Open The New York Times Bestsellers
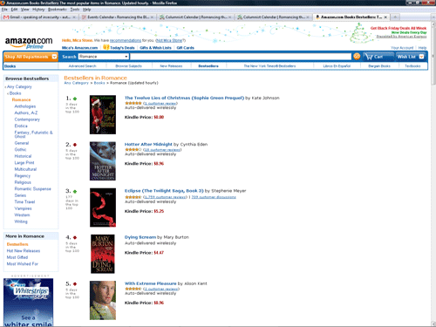436x327 pixels. click(x=269, y=66)
